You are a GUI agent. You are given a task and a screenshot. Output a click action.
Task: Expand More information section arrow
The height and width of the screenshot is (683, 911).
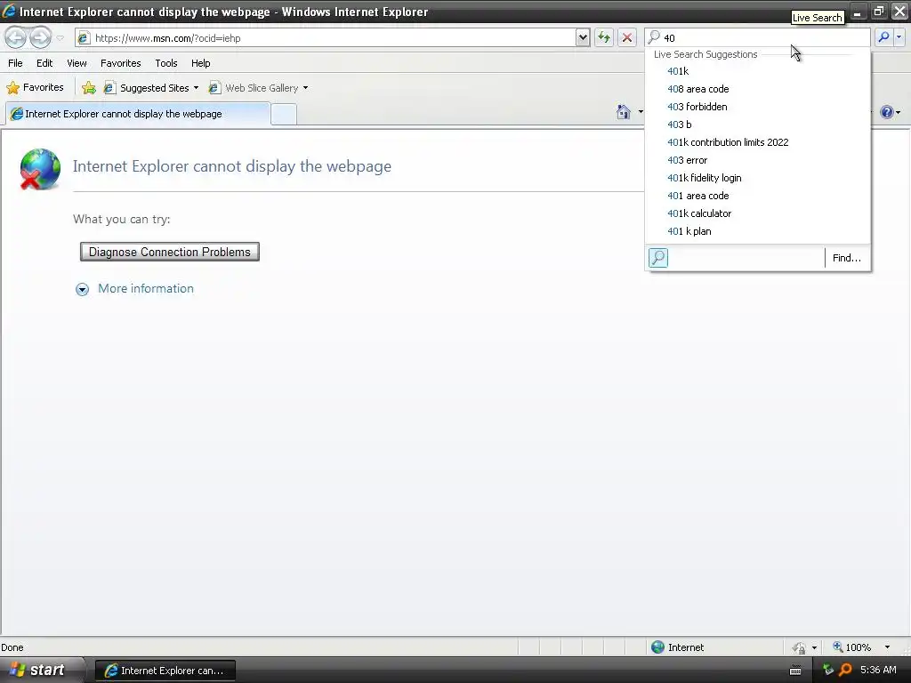82,289
